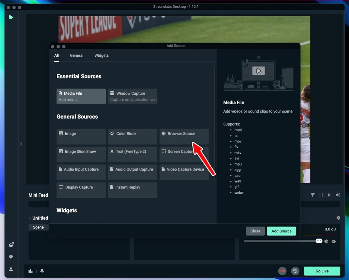Image resolution: width=349 pixels, height=280 pixels.
Task: Click the editor camera icon at top of sidebar
Action: 11,17
